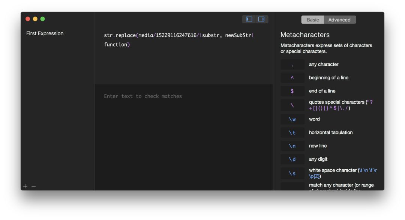This screenshot has width=405, height=220.
Task: Insert the backslash quote metacharacter
Action: pyautogui.click(x=292, y=105)
